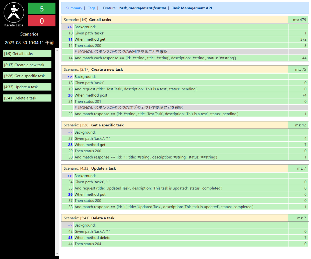Viewport: 311px width, 259px height.
Task: Select '[1:9] Get all tasks' in sidebar
Action: click(x=27, y=54)
